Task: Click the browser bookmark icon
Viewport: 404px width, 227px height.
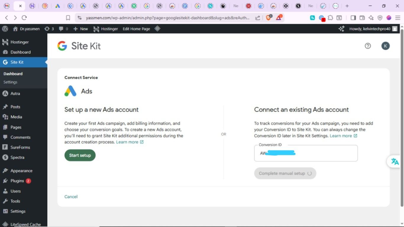Action: [x=68, y=18]
